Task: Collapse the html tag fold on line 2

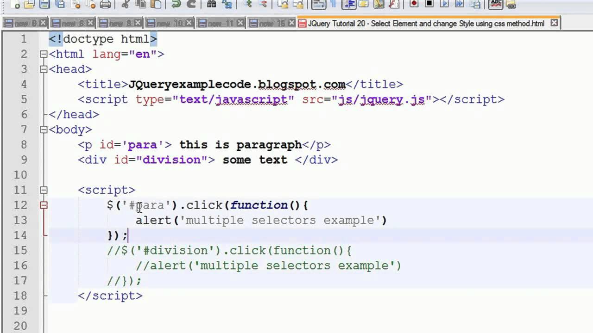Action: [x=44, y=54]
